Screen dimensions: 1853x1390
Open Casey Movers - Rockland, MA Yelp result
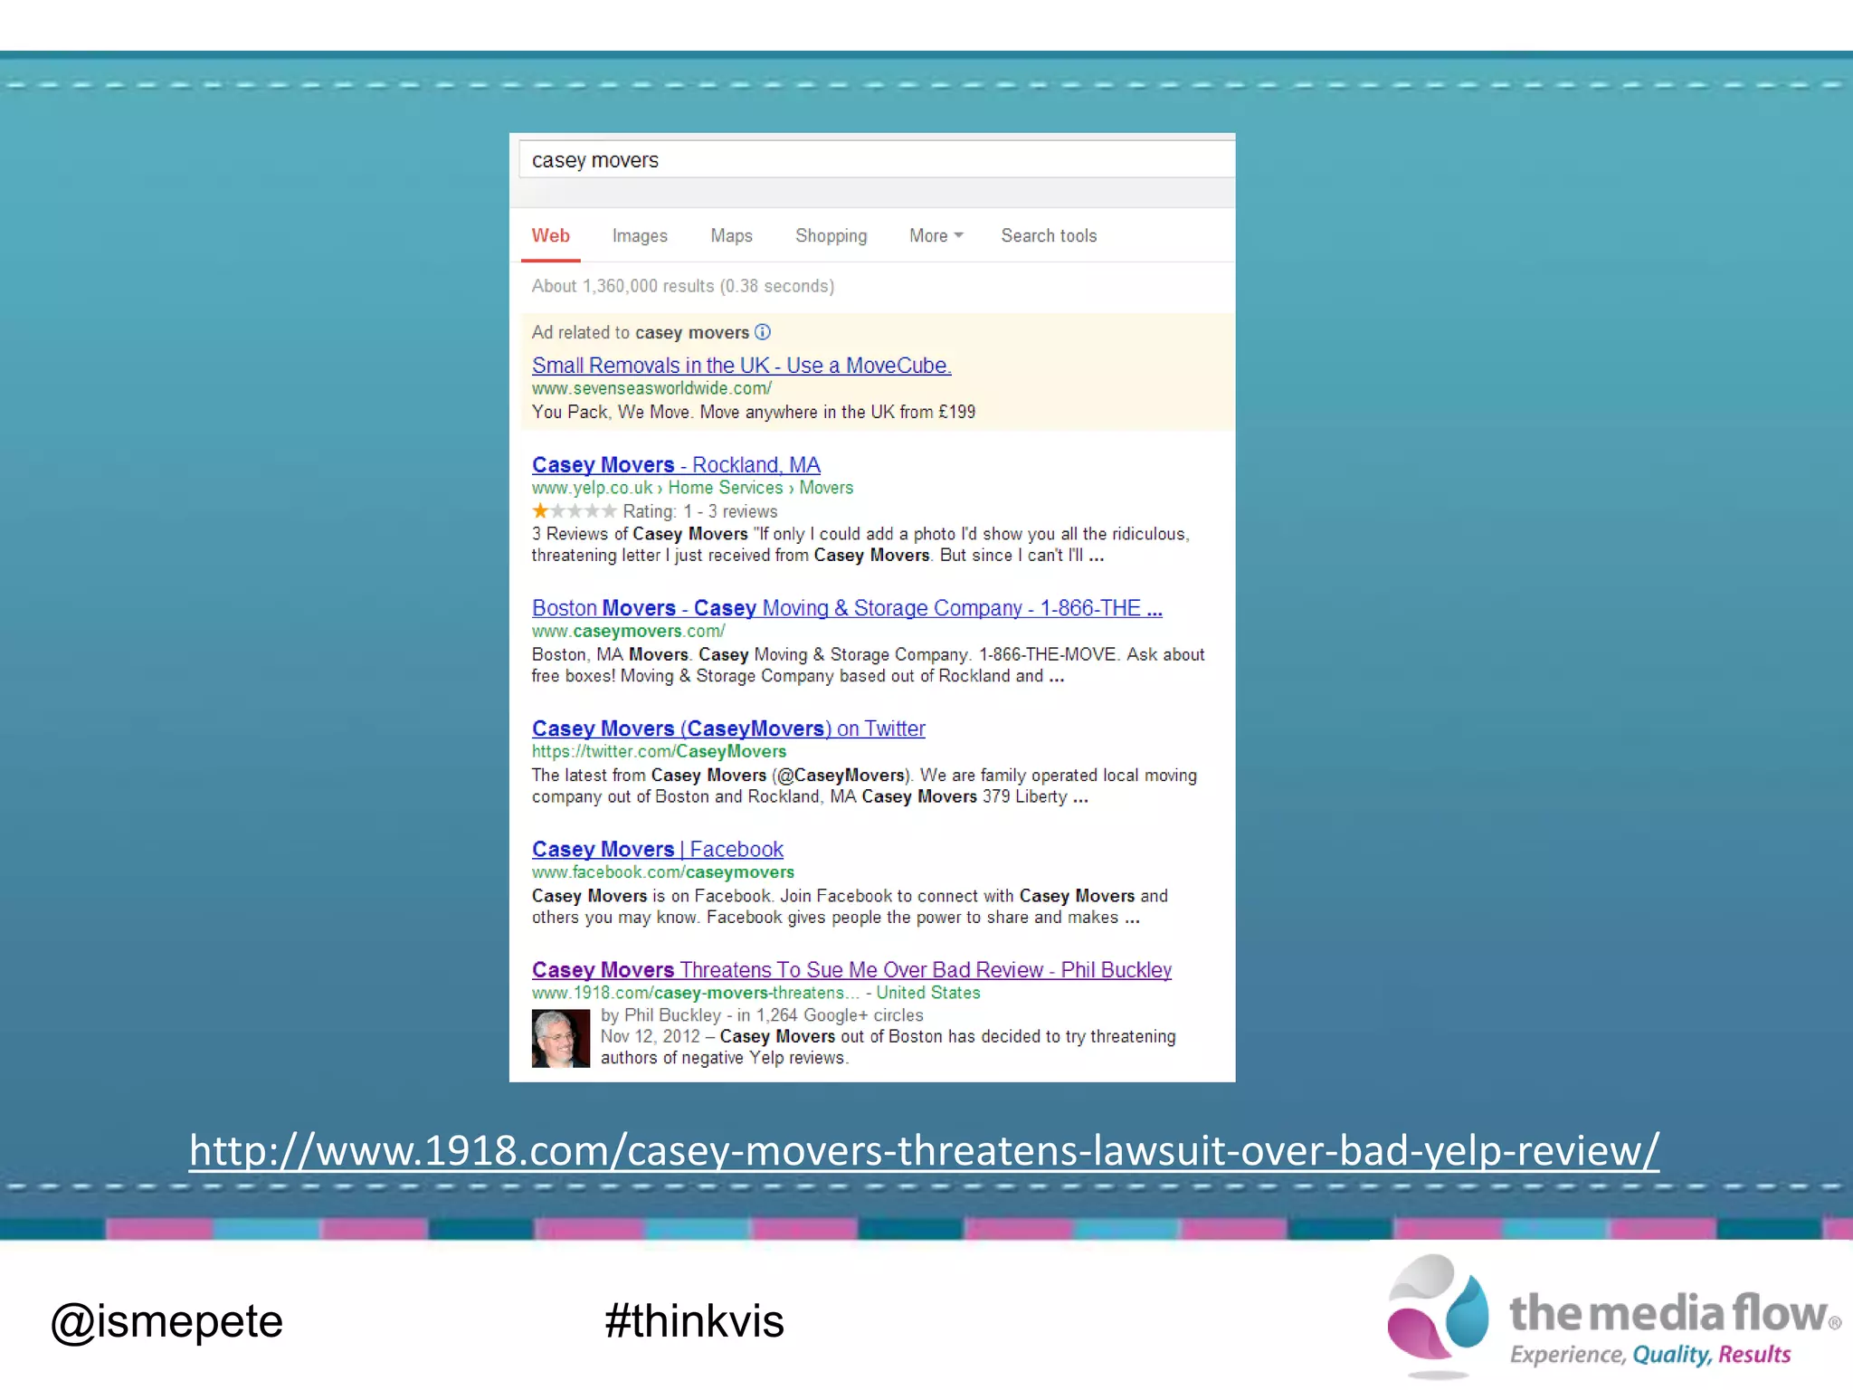tap(676, 464)
